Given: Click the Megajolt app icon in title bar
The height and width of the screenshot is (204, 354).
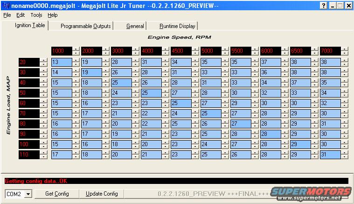Looking at the screenshot, I should [5, 5].
